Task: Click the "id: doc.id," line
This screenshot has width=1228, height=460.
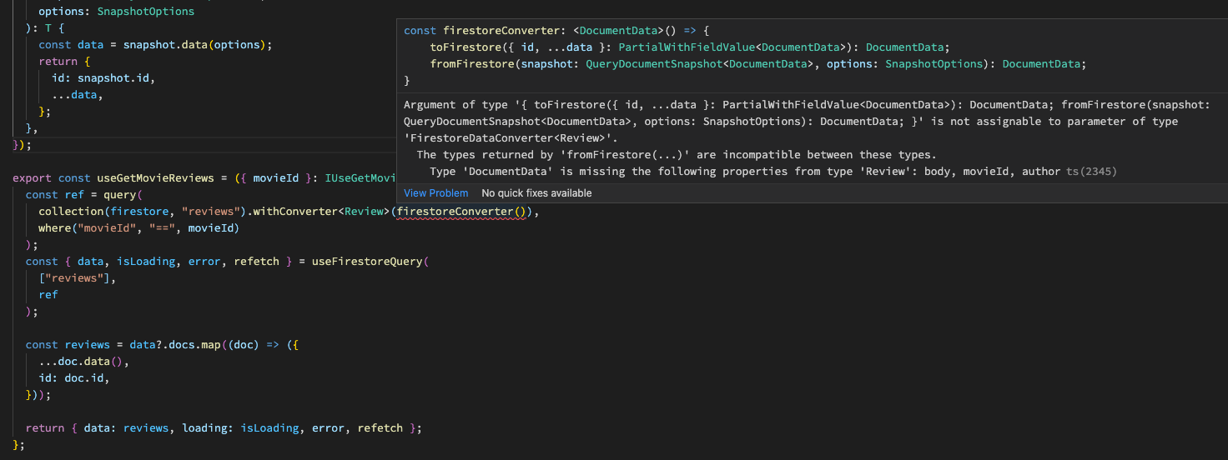Action: 73,378
